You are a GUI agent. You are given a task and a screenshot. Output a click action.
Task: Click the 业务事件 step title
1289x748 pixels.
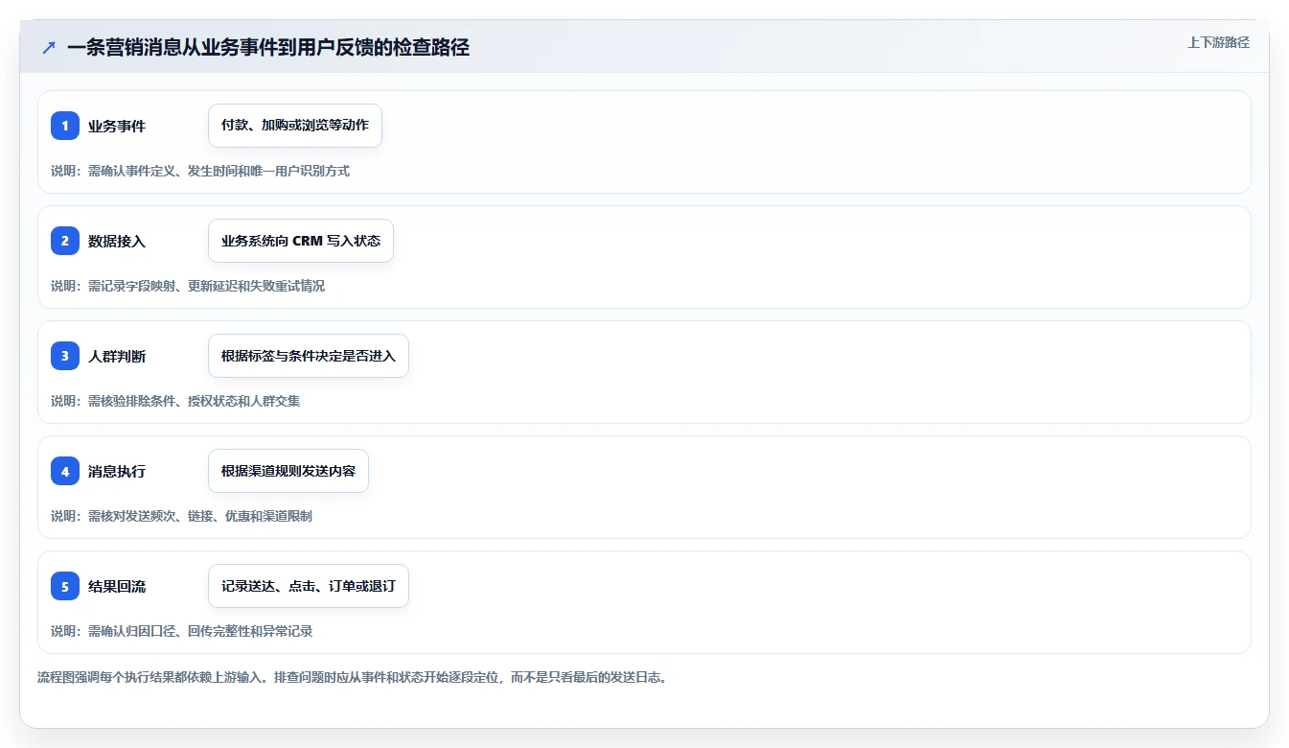point(117,126)
